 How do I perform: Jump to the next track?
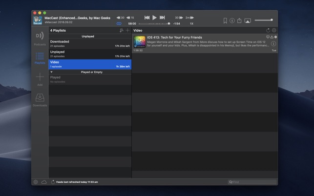point(162,18)
